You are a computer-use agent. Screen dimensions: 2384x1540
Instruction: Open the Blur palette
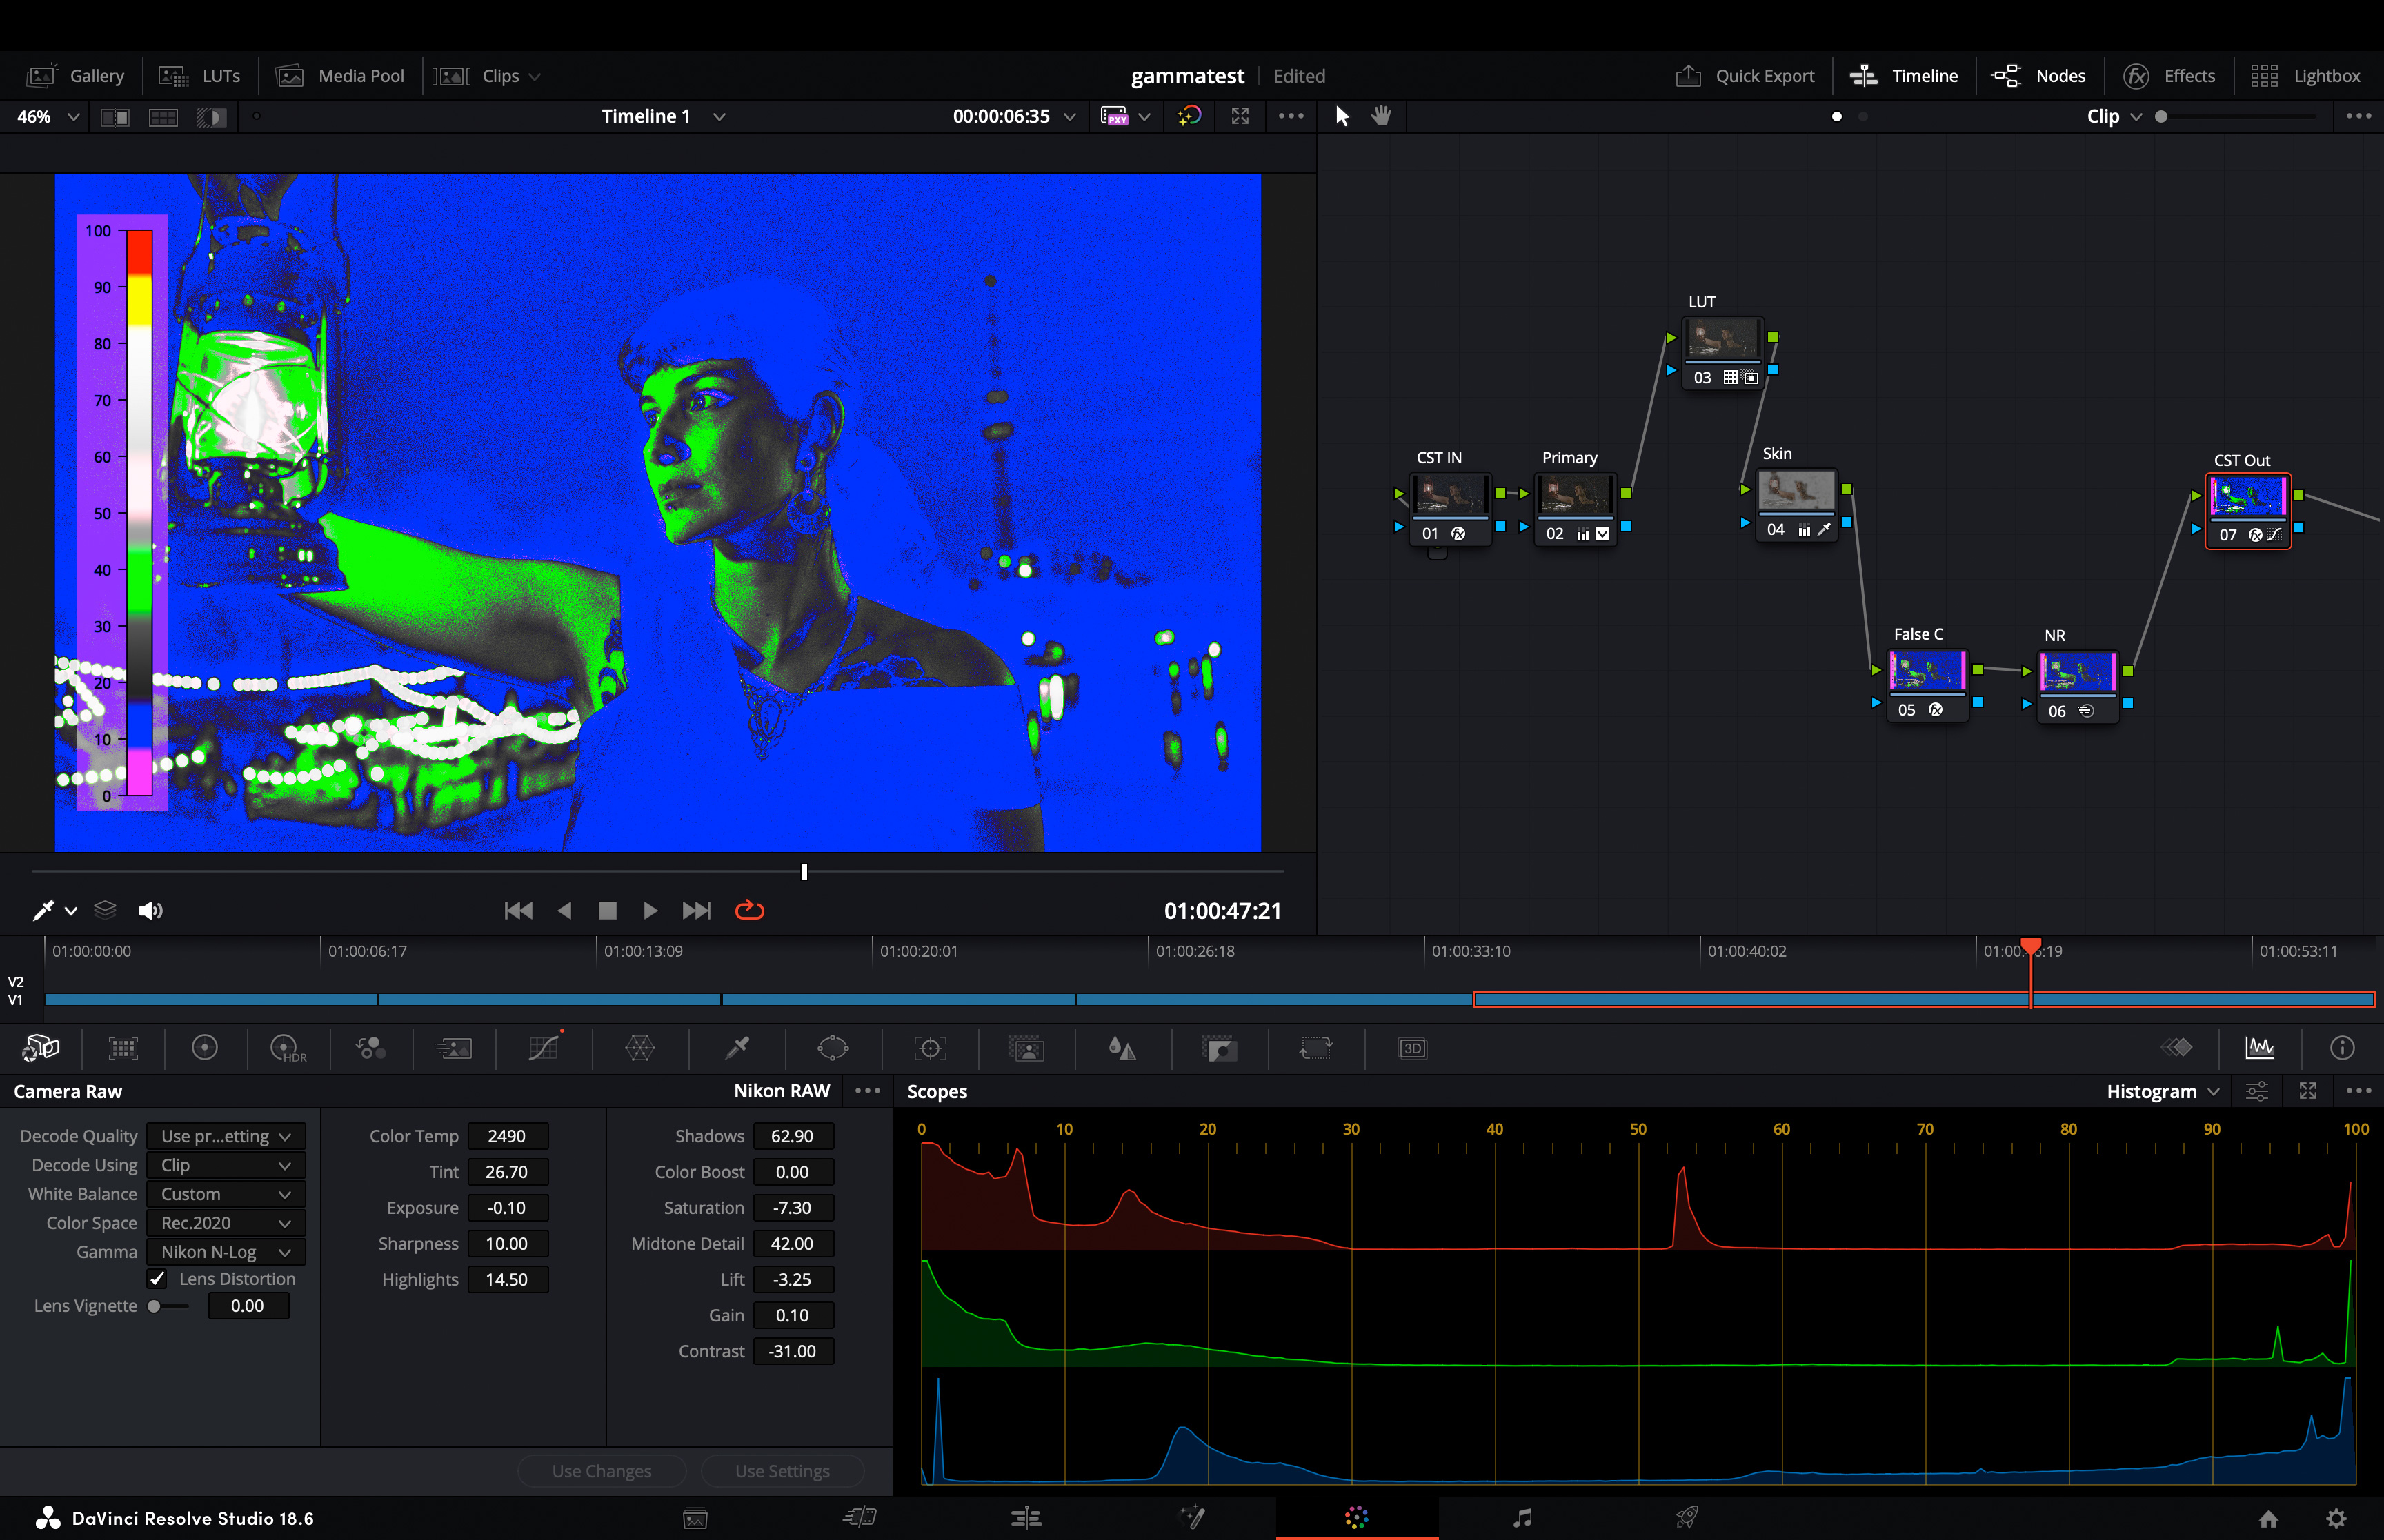pos(1122,1048)
